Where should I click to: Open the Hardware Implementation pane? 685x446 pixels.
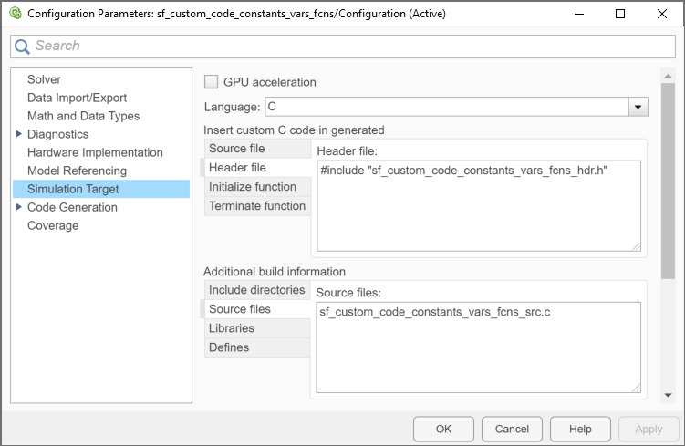[x=95, y=152]
